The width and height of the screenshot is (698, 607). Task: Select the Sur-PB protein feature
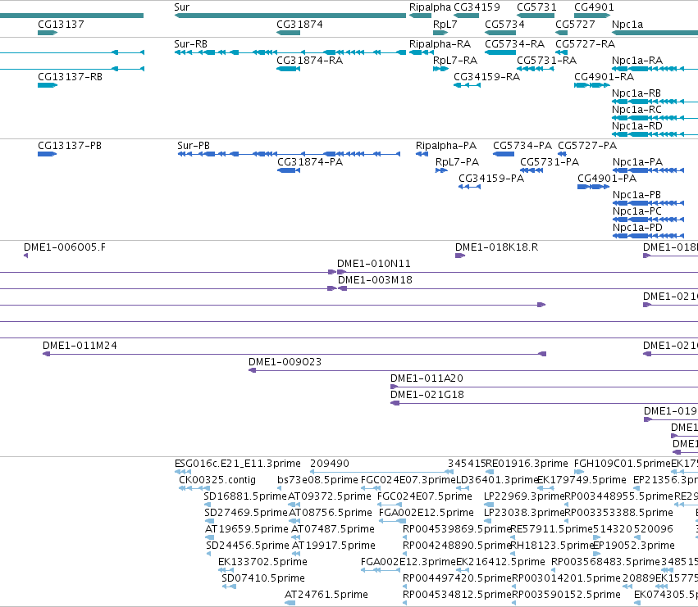289,154
